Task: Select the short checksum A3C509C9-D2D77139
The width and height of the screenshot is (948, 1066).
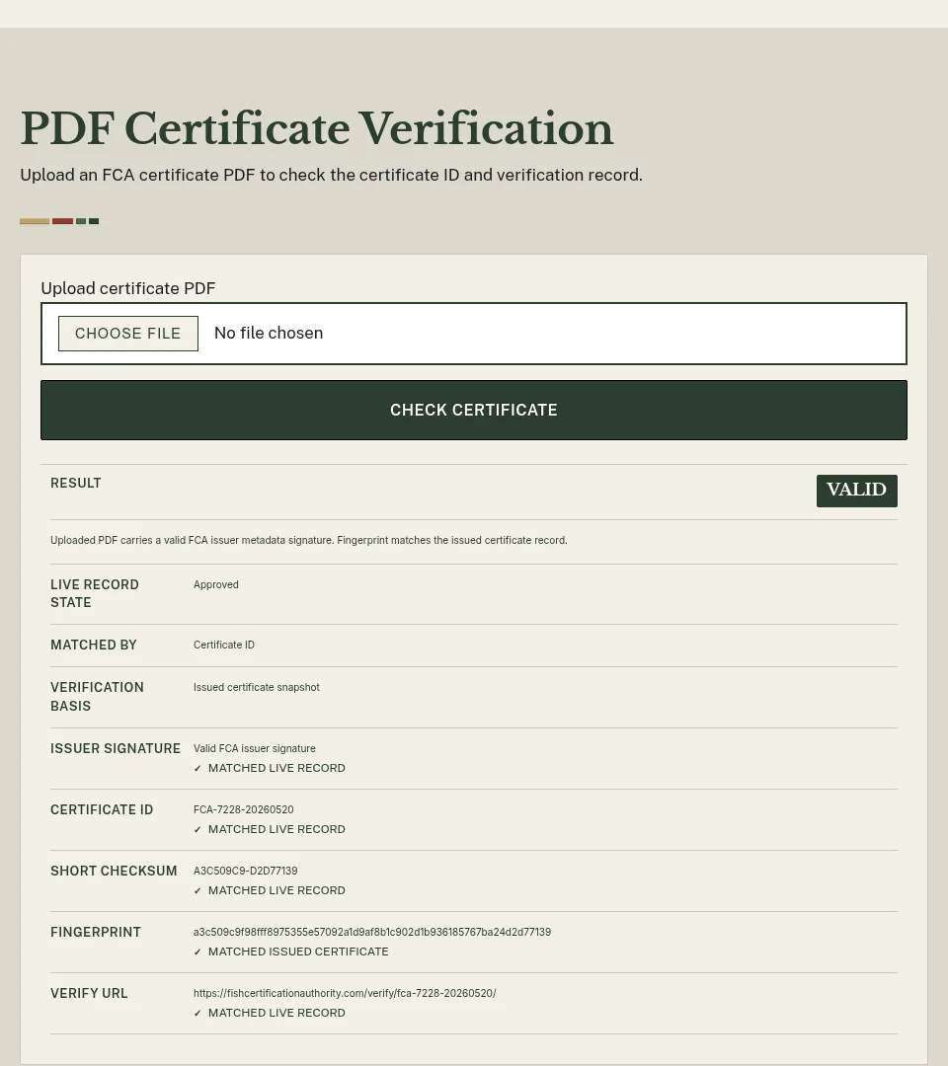Action: [x=246, y=871]
